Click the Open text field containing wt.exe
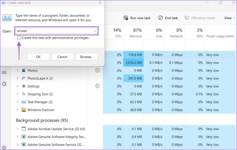This screenshot has height=150, width=237. pyautogui.click(x=54, y=31)
